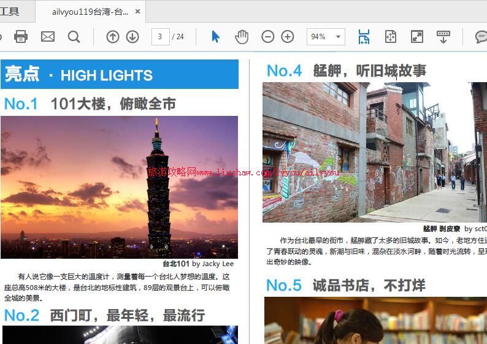The width and height of the screenshot is (487, 344).
Task: Open the comment bubble tool
Action: (x=481, y=37)
